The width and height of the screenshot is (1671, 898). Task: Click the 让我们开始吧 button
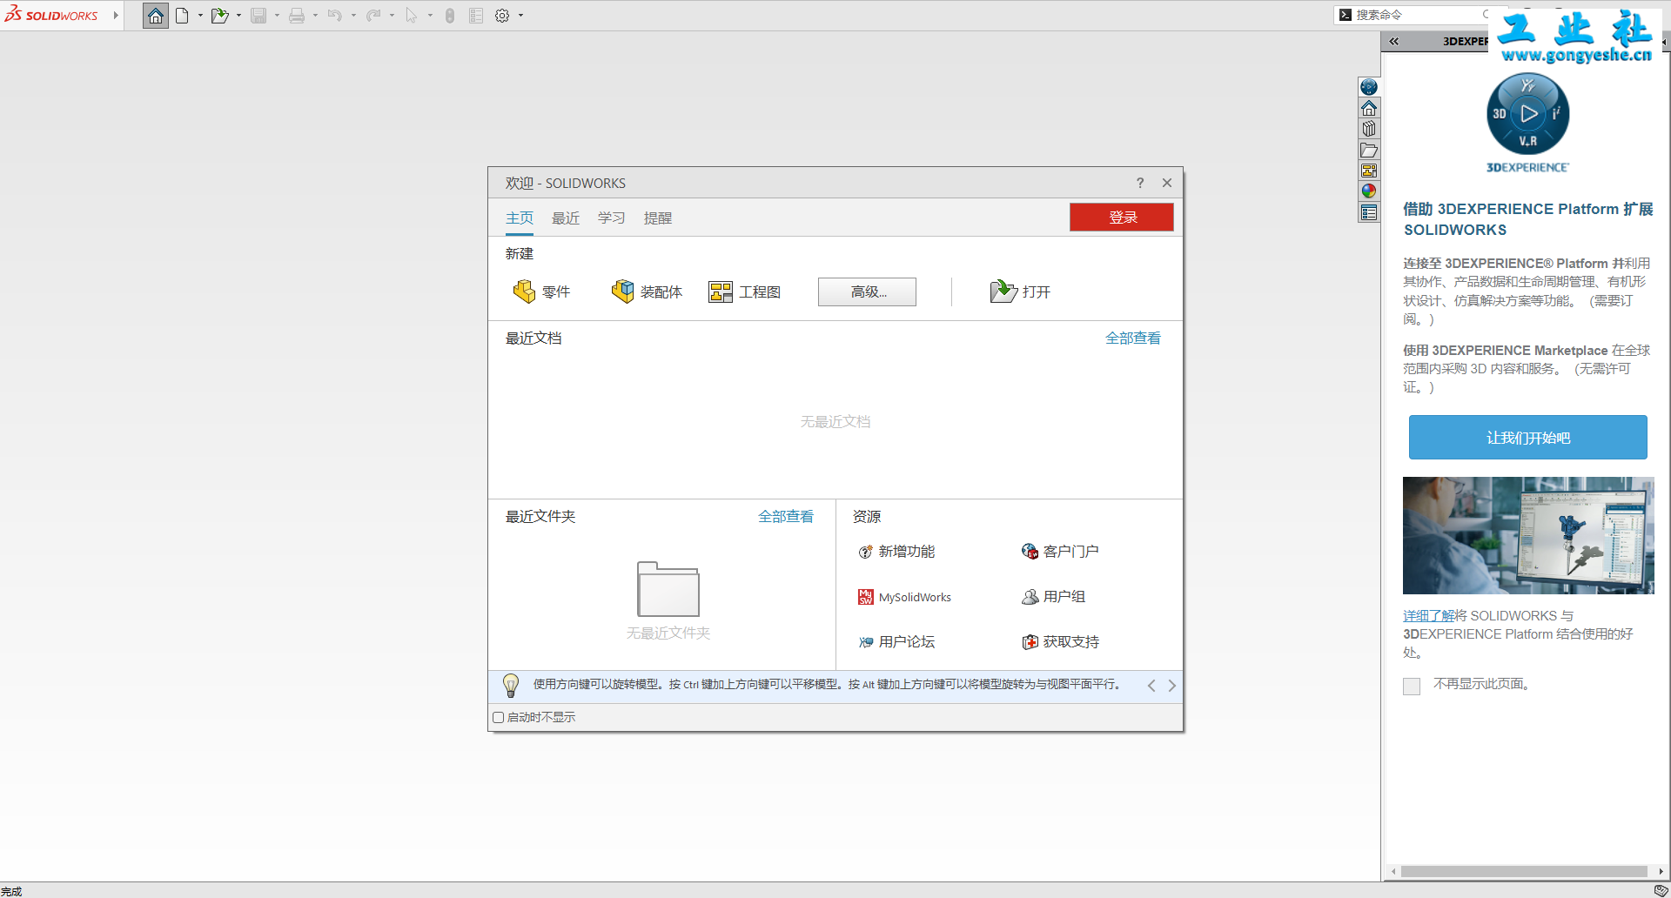pos(1528,438)
